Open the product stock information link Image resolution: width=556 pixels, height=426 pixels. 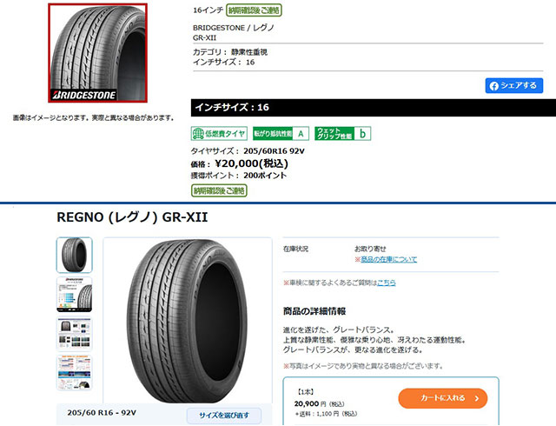[x=389, y=259]
